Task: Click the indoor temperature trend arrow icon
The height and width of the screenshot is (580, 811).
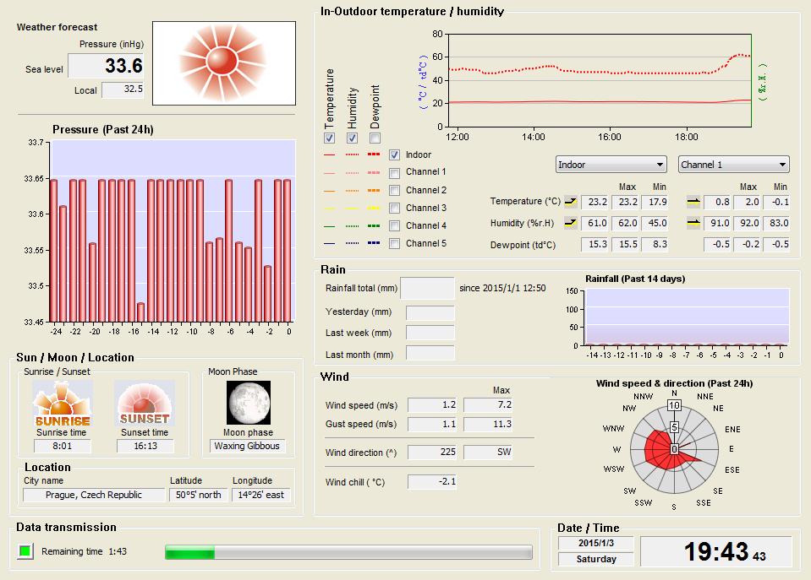Action: tap(569, 202)
